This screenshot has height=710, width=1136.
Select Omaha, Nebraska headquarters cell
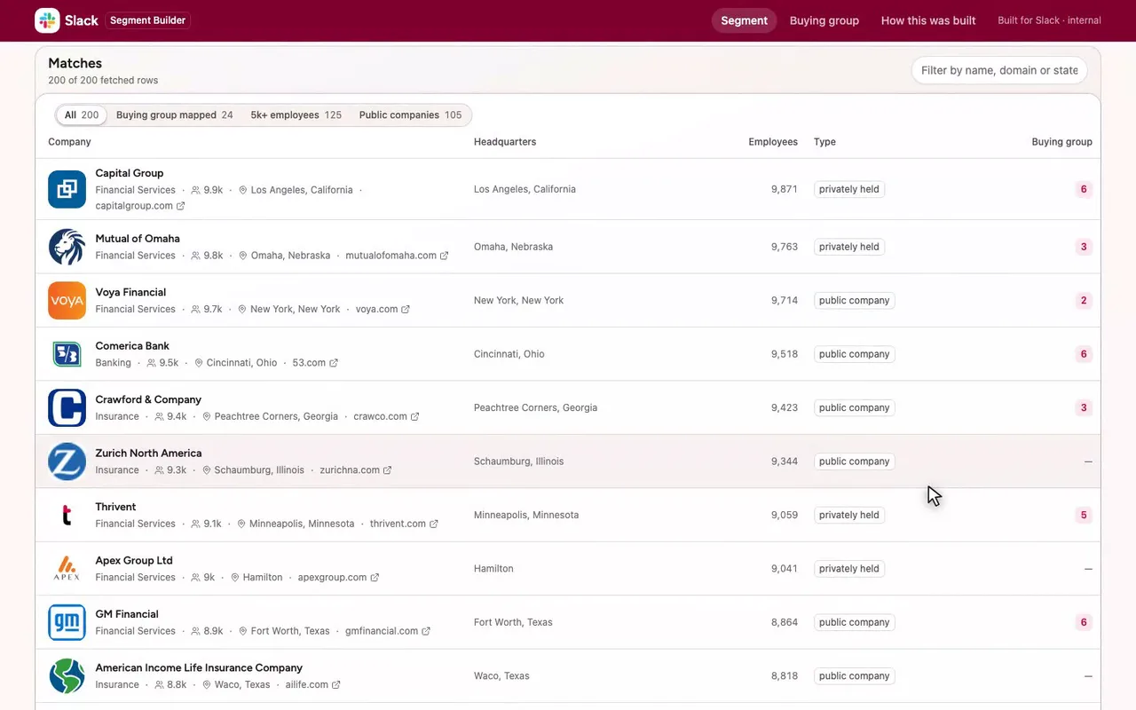point(513,247)
